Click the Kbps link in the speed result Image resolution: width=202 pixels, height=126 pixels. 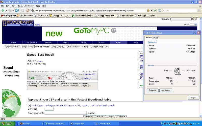pos(40,61)
